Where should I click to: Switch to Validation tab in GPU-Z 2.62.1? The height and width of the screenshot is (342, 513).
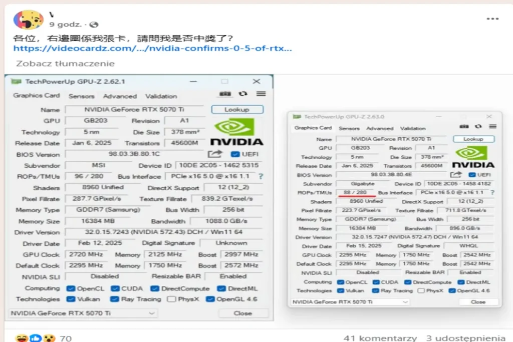[x=161, y=96]
